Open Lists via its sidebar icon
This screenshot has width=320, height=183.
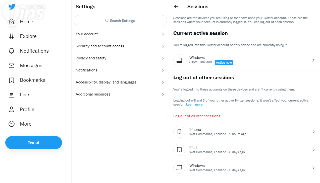[12, 95]
